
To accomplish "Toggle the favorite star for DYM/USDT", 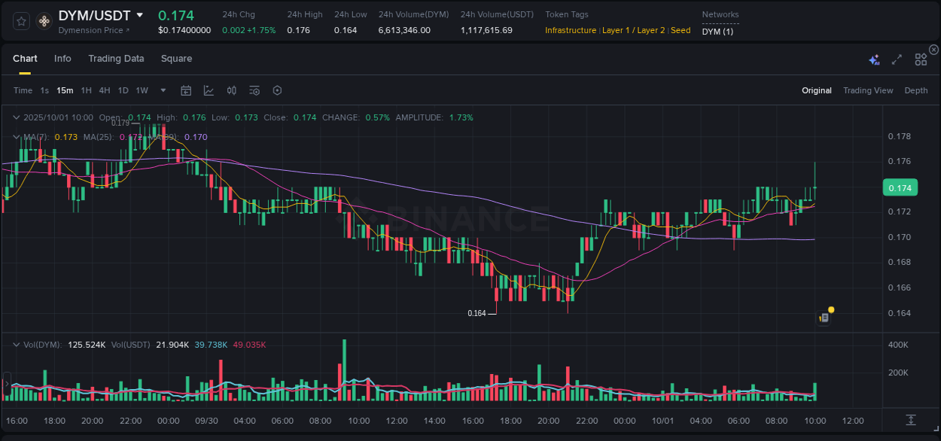I will coord(20,21).
